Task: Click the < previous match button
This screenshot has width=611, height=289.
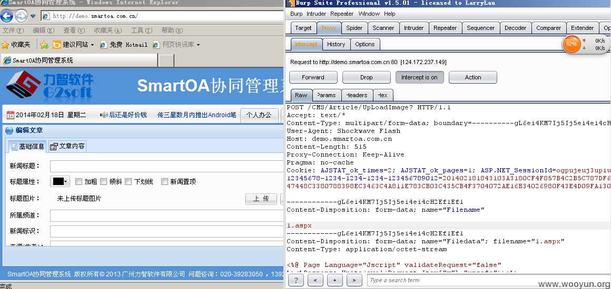Action: pyautogui.click(x=315, y=280)
